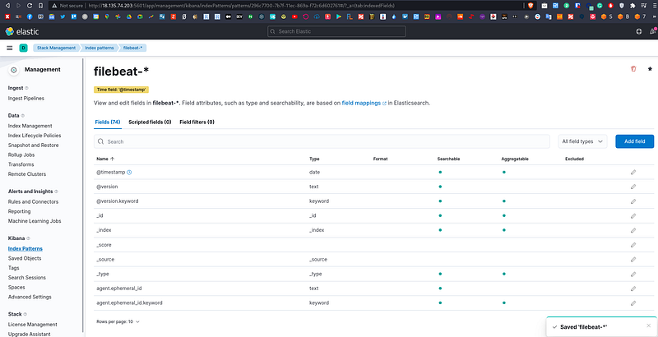Reload the browser page
The width and height of the screenshot is (658, 337).
[30, 6]
